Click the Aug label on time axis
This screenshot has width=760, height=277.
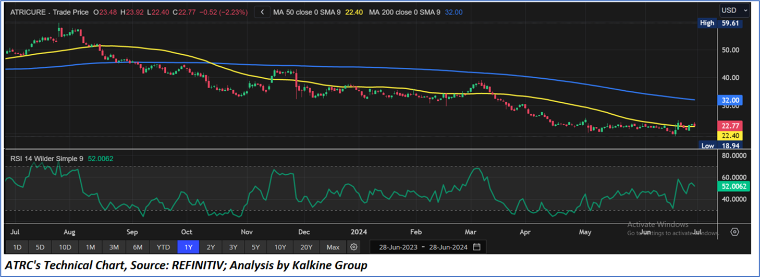(69, 232)
